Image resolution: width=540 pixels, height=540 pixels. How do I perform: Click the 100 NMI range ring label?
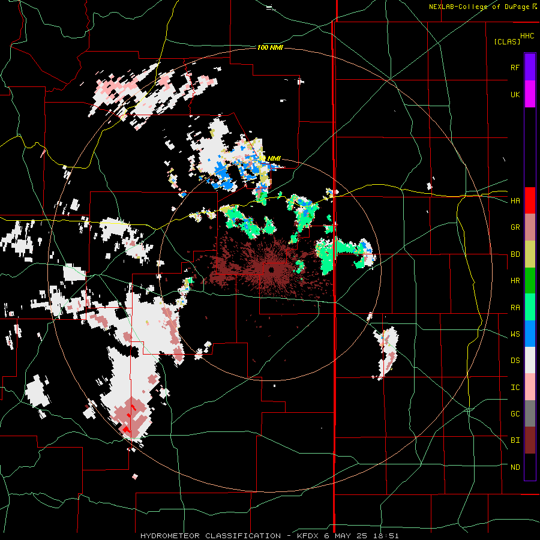tap(270, 47)
